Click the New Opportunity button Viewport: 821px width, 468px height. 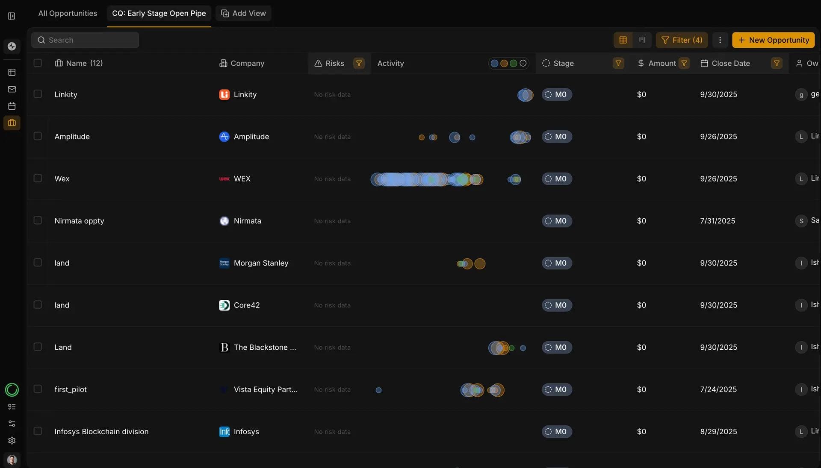(x=773, y=40)
